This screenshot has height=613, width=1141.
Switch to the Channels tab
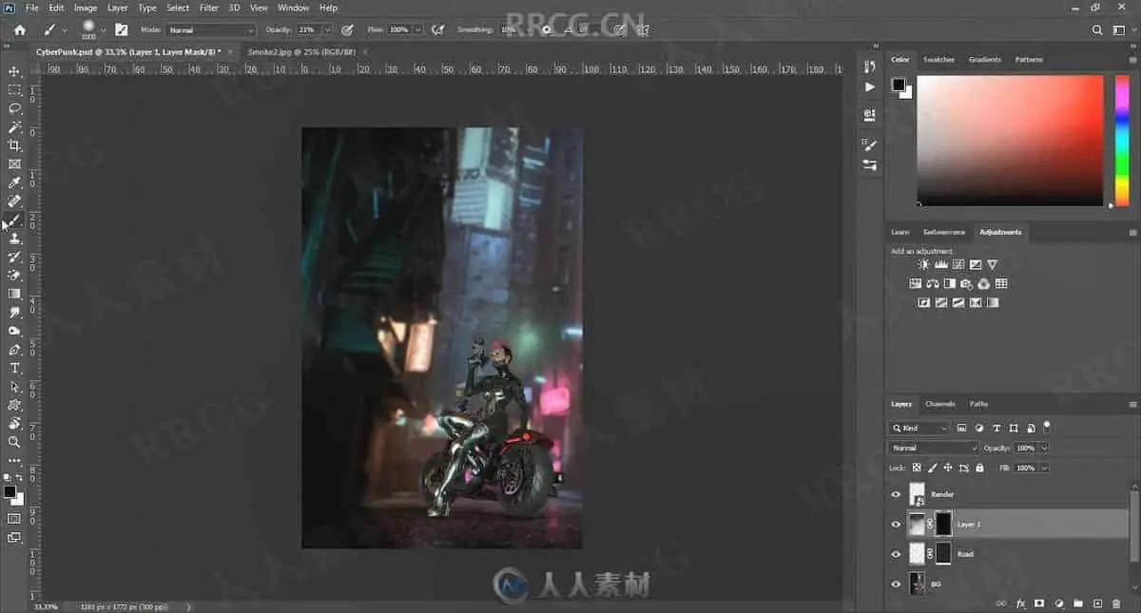click(940, 404)
